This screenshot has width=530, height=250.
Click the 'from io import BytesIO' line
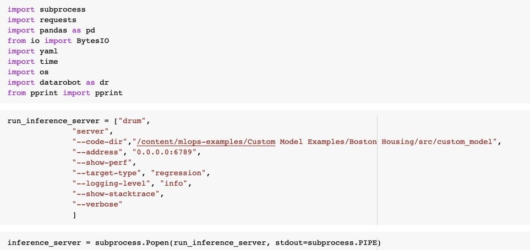58,41
